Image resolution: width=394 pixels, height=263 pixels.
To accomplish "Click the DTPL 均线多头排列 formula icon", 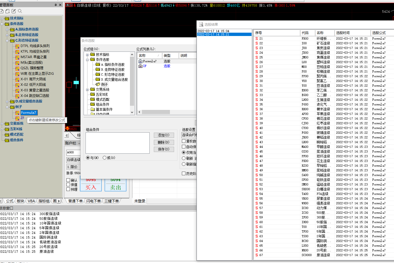I will [17, 46].
